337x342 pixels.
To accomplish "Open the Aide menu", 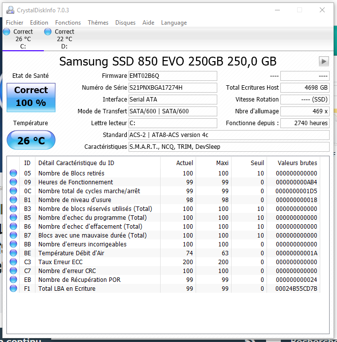I will point(148,23).
